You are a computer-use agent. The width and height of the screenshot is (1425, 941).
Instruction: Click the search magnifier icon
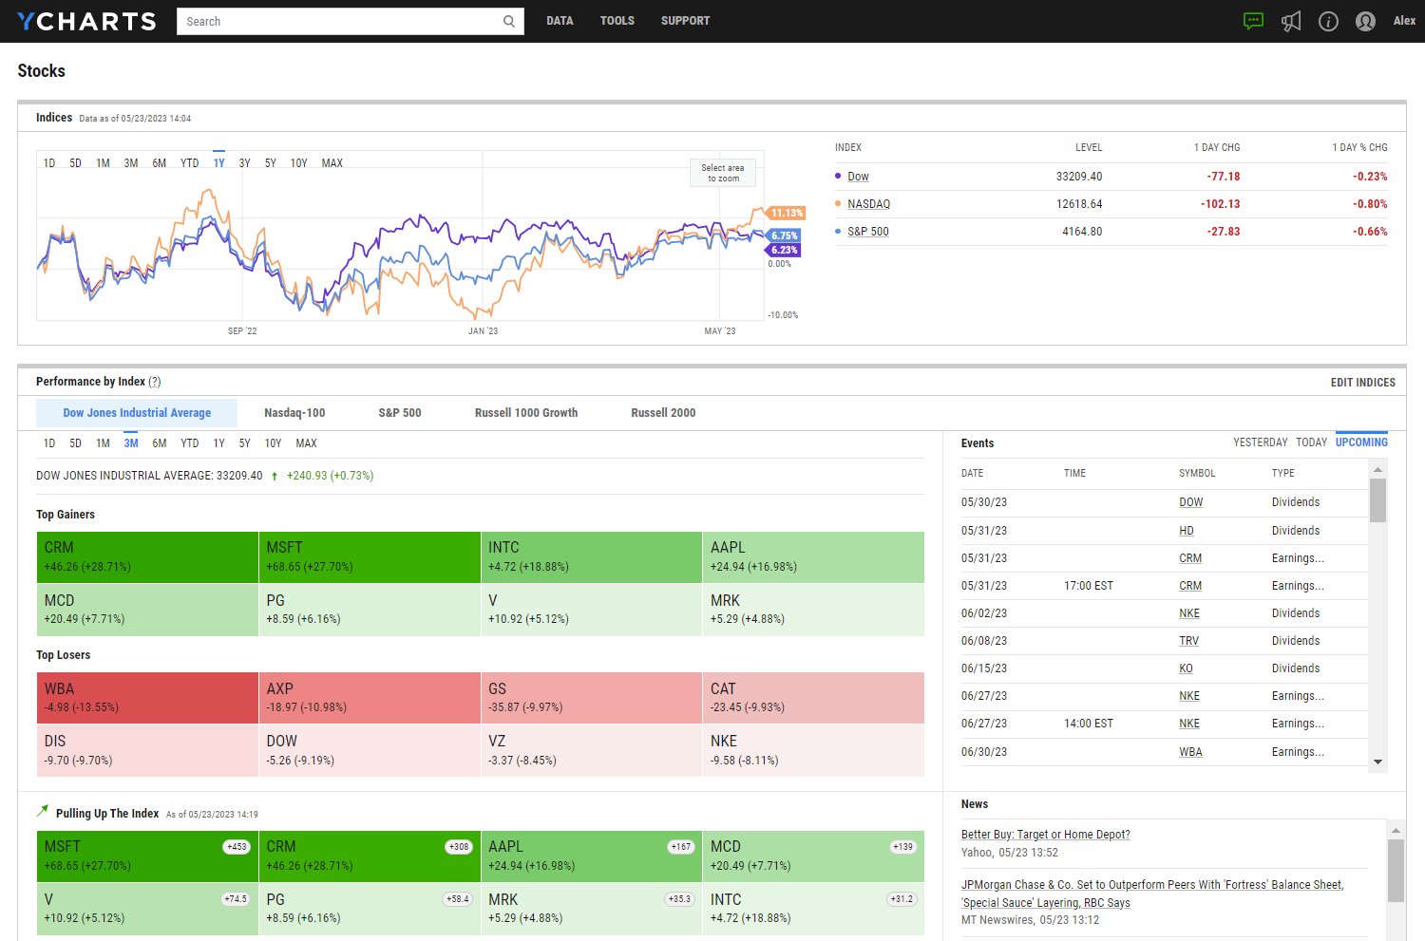[x=509, y=21]
